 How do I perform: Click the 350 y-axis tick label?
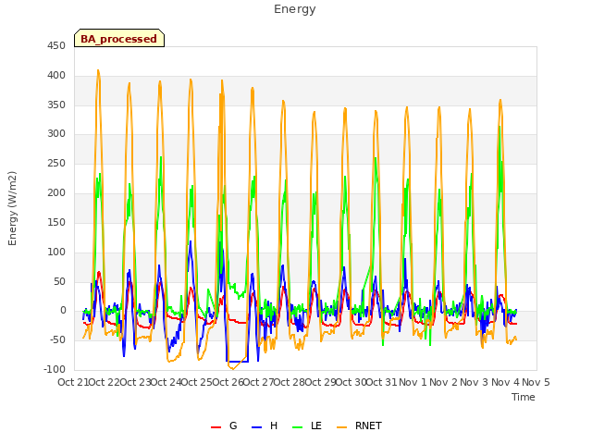click(56, 105)
